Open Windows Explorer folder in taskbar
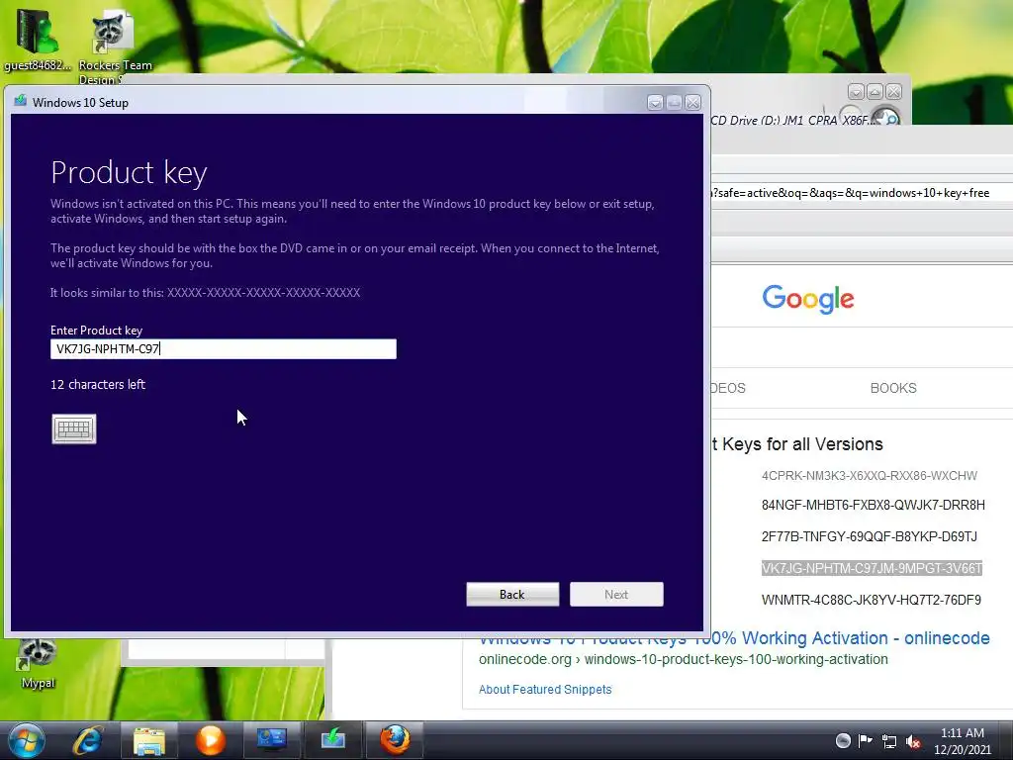1013x760 pixels. pos(149,740)
